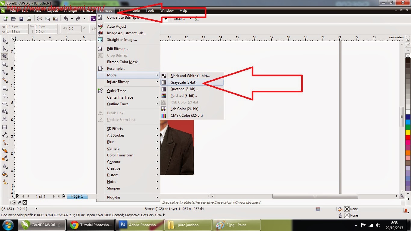The image size is (411, 231).
Task: Select the Rectangle tool
Action: coord(5,88)
